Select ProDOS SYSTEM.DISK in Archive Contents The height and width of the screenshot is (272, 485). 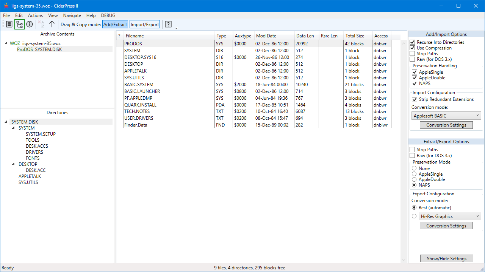tap(39, 49)
